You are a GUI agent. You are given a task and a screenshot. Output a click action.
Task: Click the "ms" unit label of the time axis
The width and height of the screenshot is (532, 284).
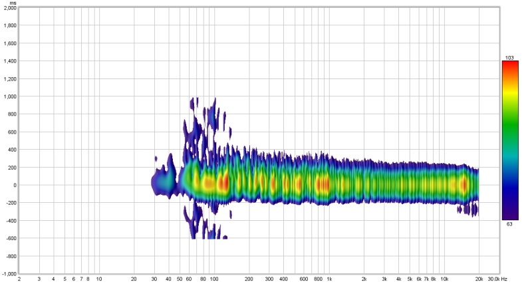click(13, 3)
